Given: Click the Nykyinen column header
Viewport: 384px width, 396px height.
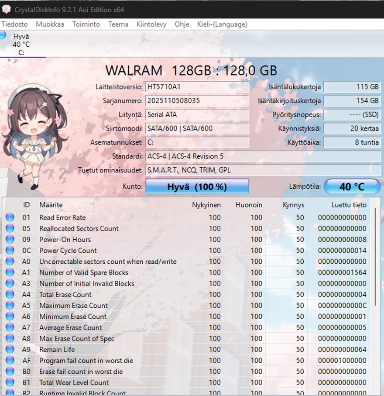Looking at the screenshot, I should click(x=206, y=205).
